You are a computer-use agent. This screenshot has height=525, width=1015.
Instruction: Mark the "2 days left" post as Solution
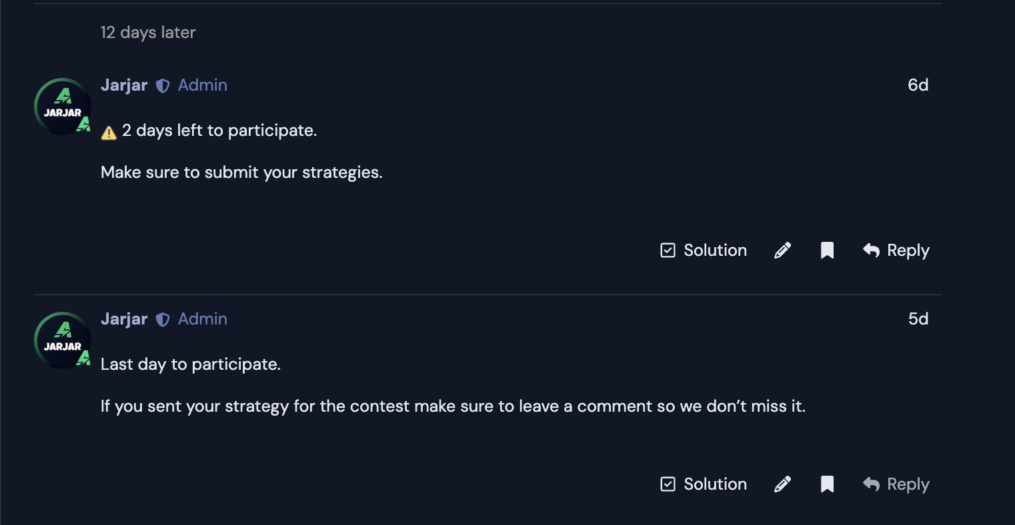point(703,251)
